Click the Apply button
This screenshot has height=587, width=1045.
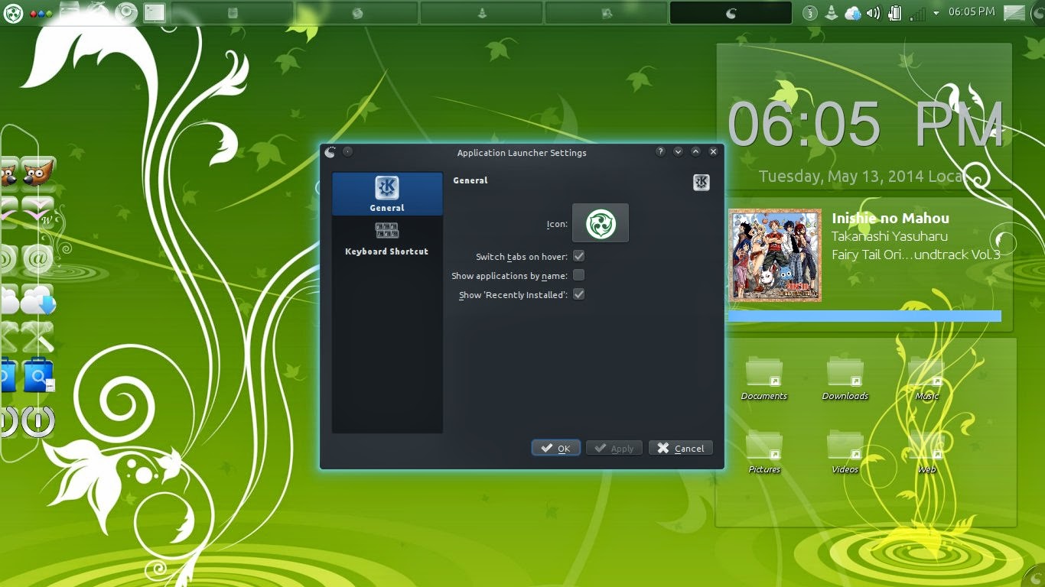[614, 448]
